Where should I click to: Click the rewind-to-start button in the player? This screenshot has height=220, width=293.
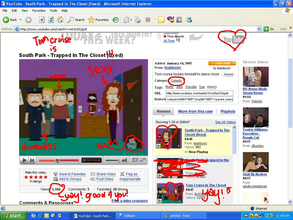pyautogui.click(x=32, y=160)
